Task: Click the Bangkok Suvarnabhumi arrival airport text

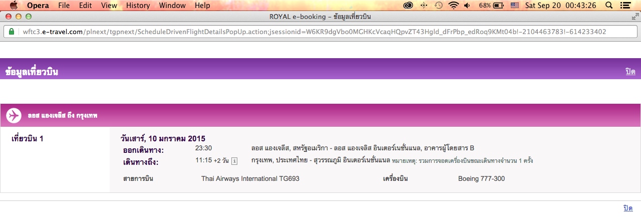Action: pyautogui.click(x=320, y=161)
